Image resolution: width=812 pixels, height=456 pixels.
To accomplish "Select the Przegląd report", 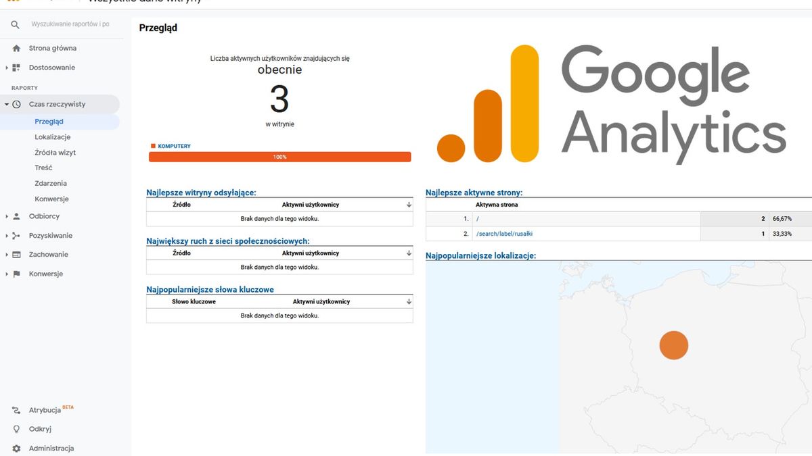I will click(49, 122).
